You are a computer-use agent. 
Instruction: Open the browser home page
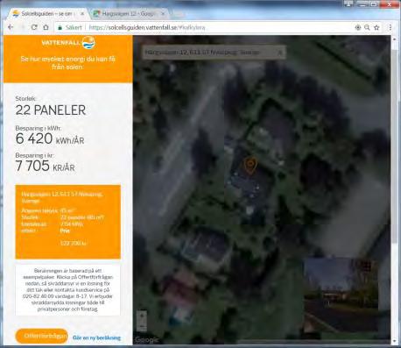tap(46, 27)
